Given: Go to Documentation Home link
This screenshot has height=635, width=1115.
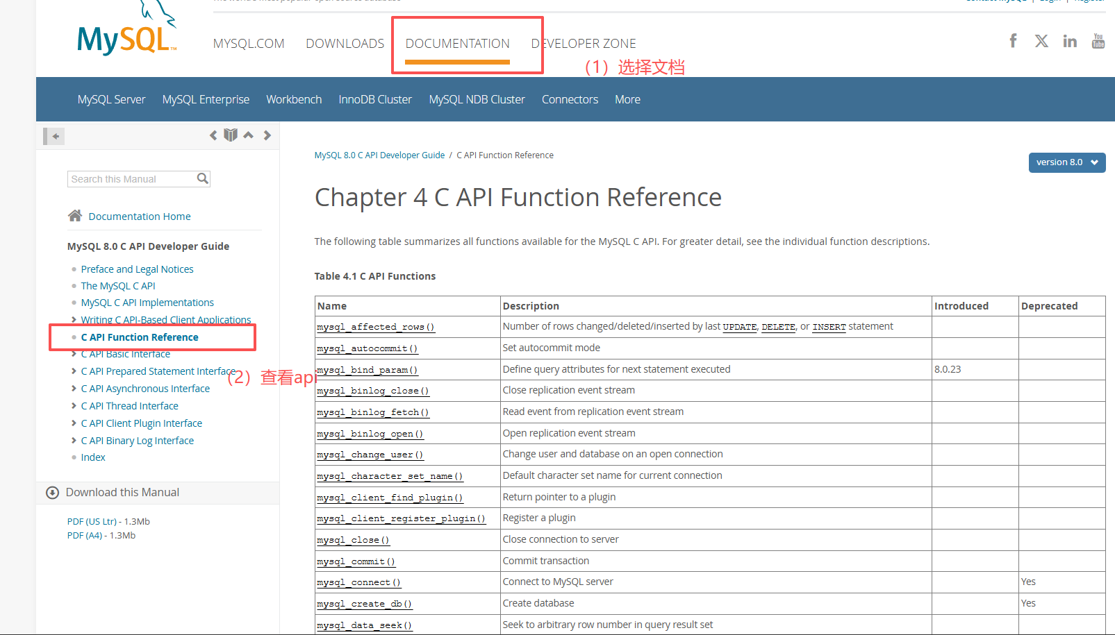Looking at the screenshot, I should [x=140, y=217].
